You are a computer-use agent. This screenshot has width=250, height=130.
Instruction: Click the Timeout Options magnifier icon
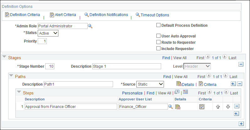[138, 15]
